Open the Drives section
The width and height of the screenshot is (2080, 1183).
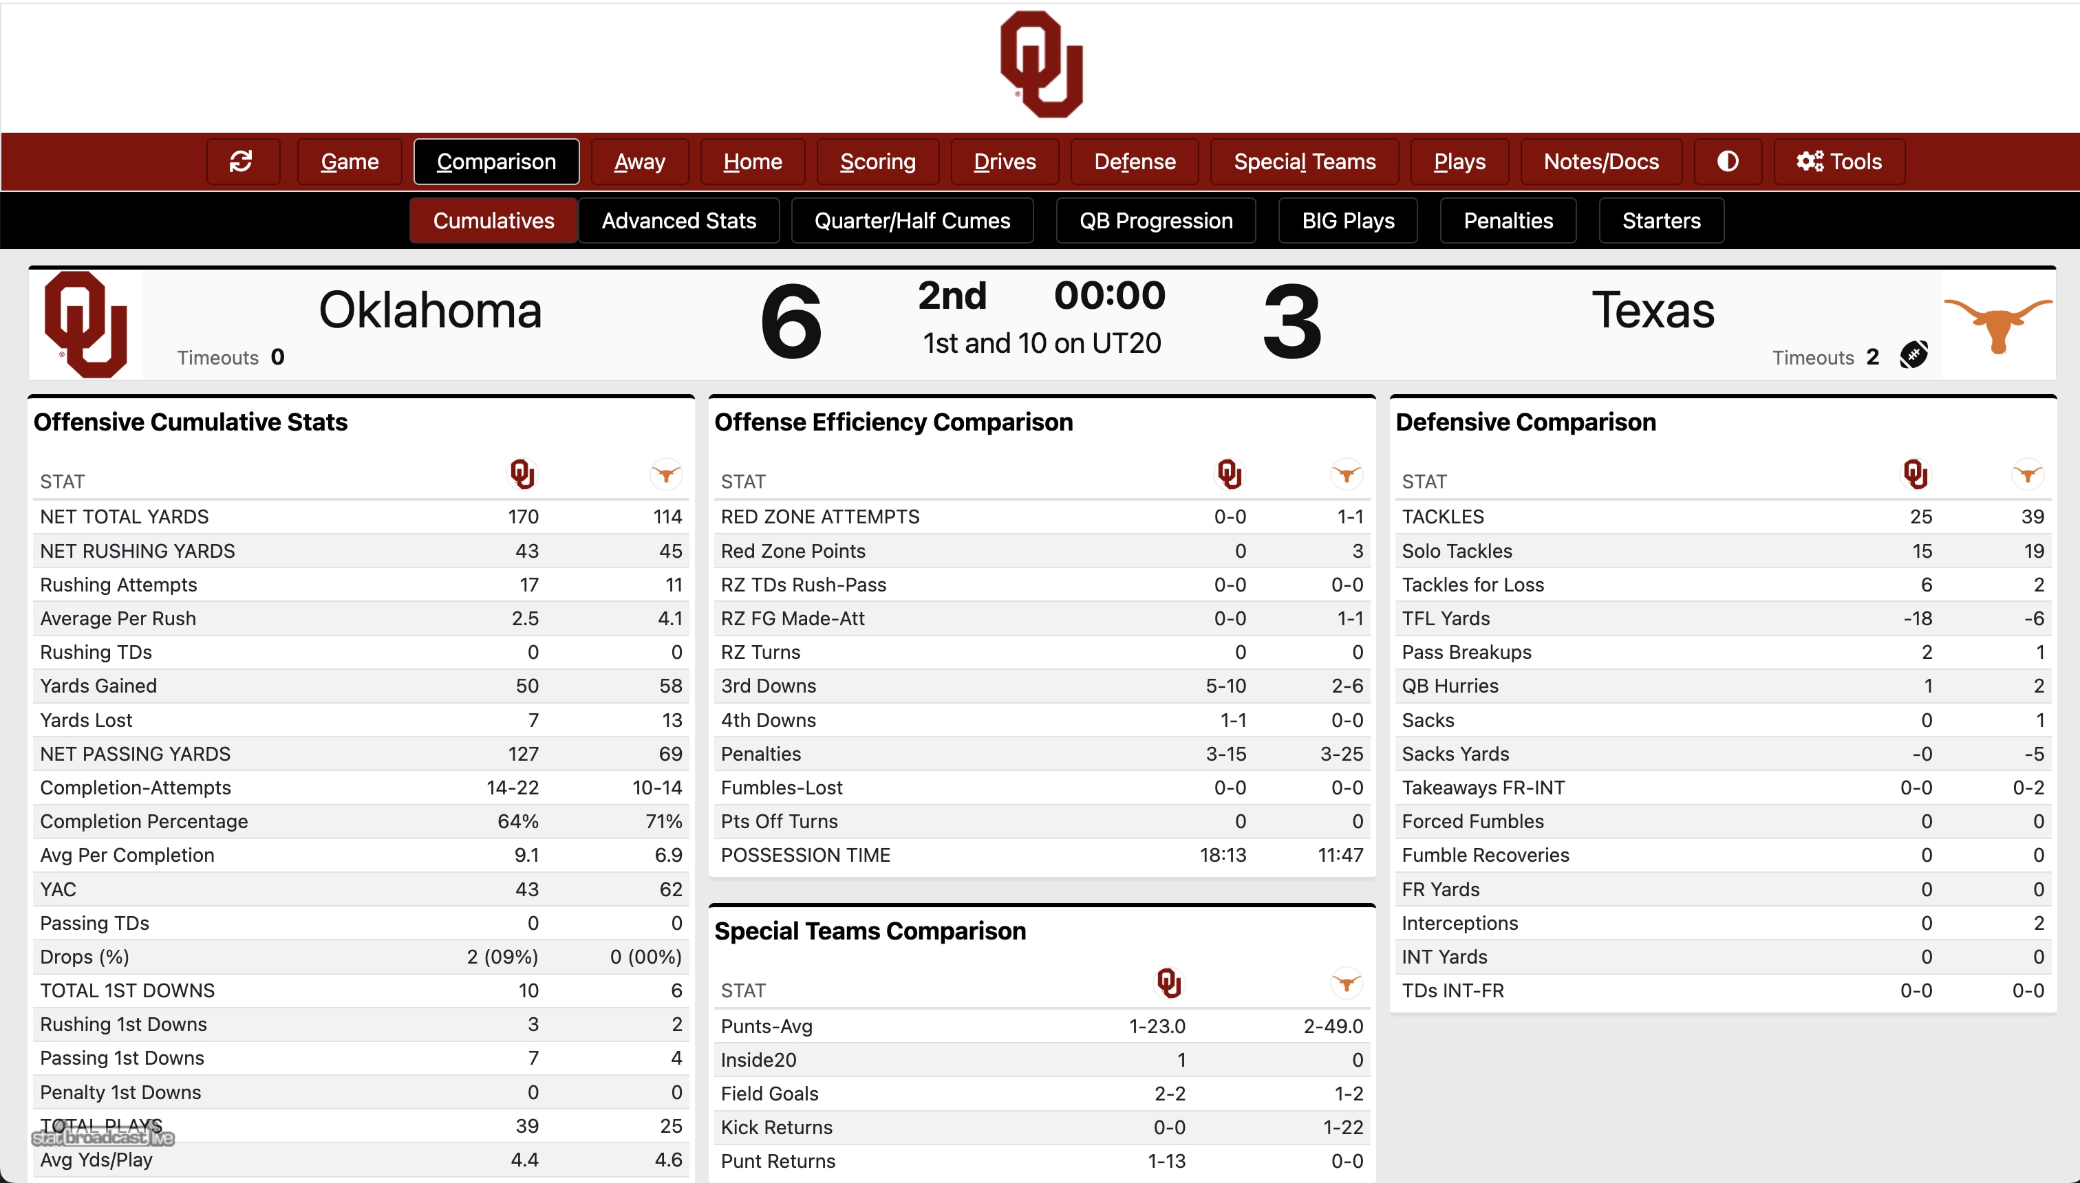click(x=1004, y=161)
